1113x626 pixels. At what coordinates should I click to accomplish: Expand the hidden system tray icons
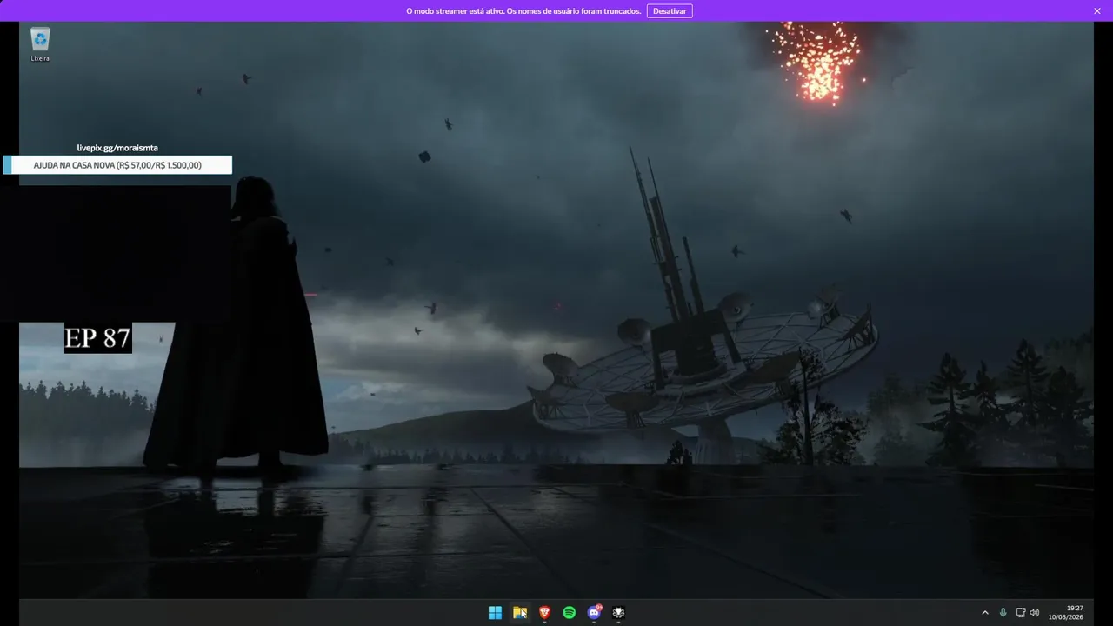point(985,613)
